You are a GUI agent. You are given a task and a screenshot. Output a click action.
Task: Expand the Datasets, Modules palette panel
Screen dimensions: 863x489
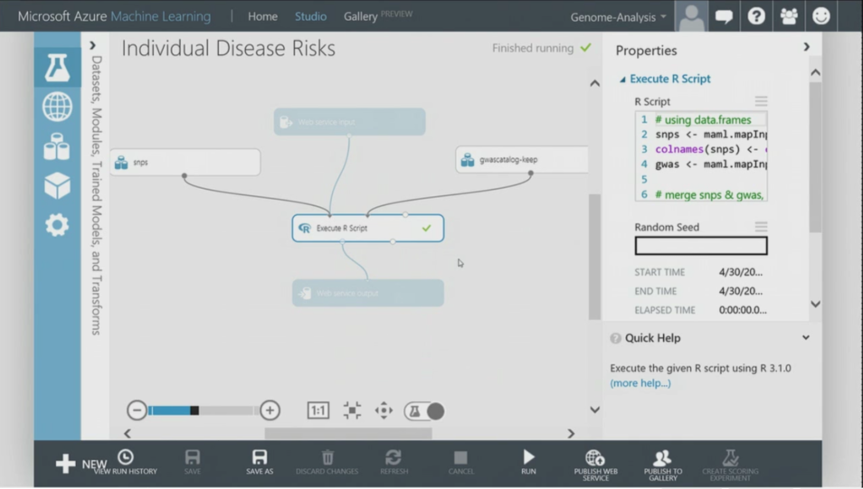point(92,46)
